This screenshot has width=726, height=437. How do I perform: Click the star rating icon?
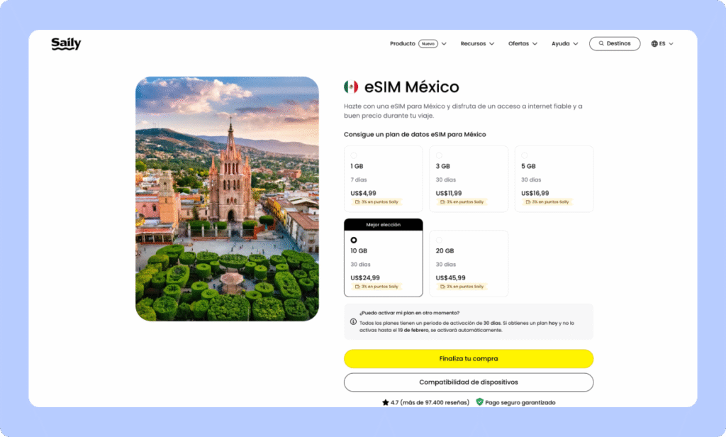point(385,402)
